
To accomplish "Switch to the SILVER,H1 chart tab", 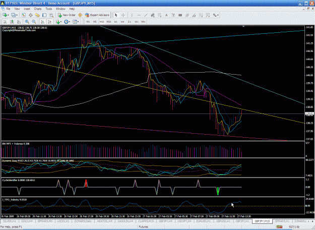I will click(x=9, y=221).
